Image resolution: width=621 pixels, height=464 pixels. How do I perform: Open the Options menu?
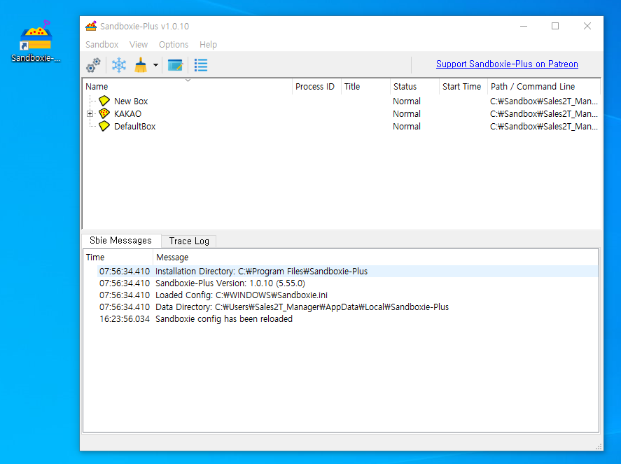click(174, 44)
